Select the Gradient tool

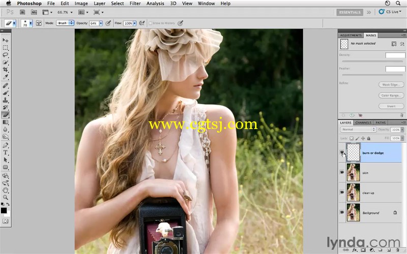pyautogui.click(x=6, y=122)
